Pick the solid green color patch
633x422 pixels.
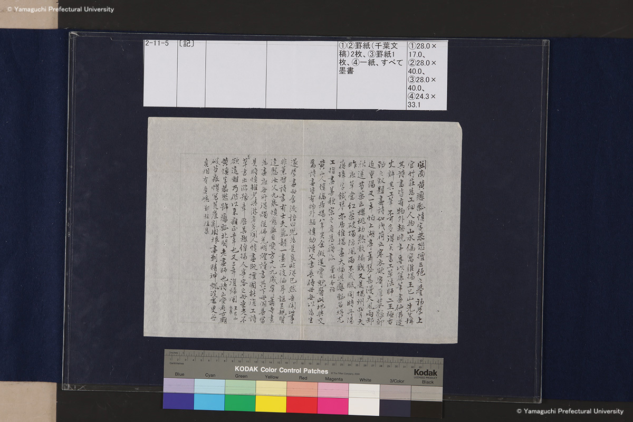(x=240, y=401)
